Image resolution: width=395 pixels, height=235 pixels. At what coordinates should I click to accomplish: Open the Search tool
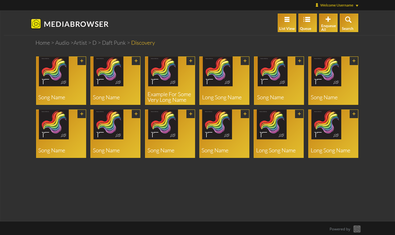[349, 23]
